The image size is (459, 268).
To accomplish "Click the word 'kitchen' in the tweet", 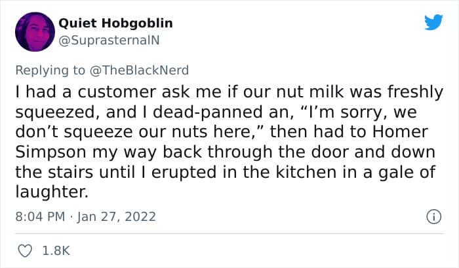I will click(306, 172).
